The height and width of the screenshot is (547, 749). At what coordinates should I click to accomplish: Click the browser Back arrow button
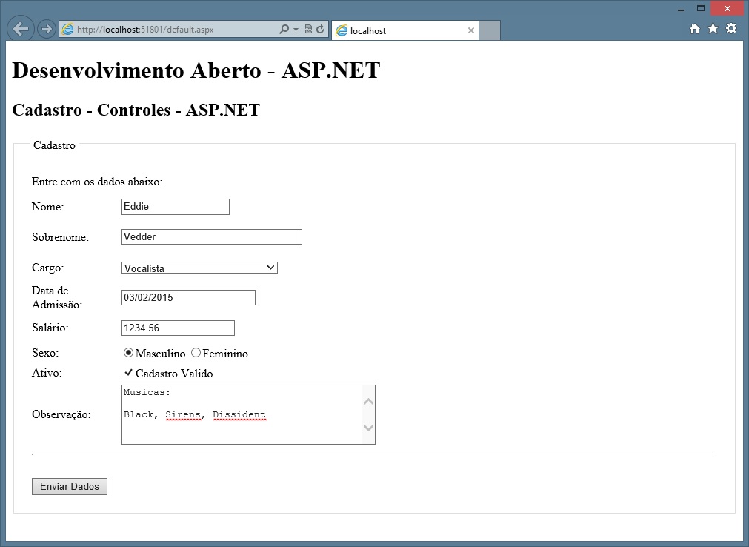(21, 29)
